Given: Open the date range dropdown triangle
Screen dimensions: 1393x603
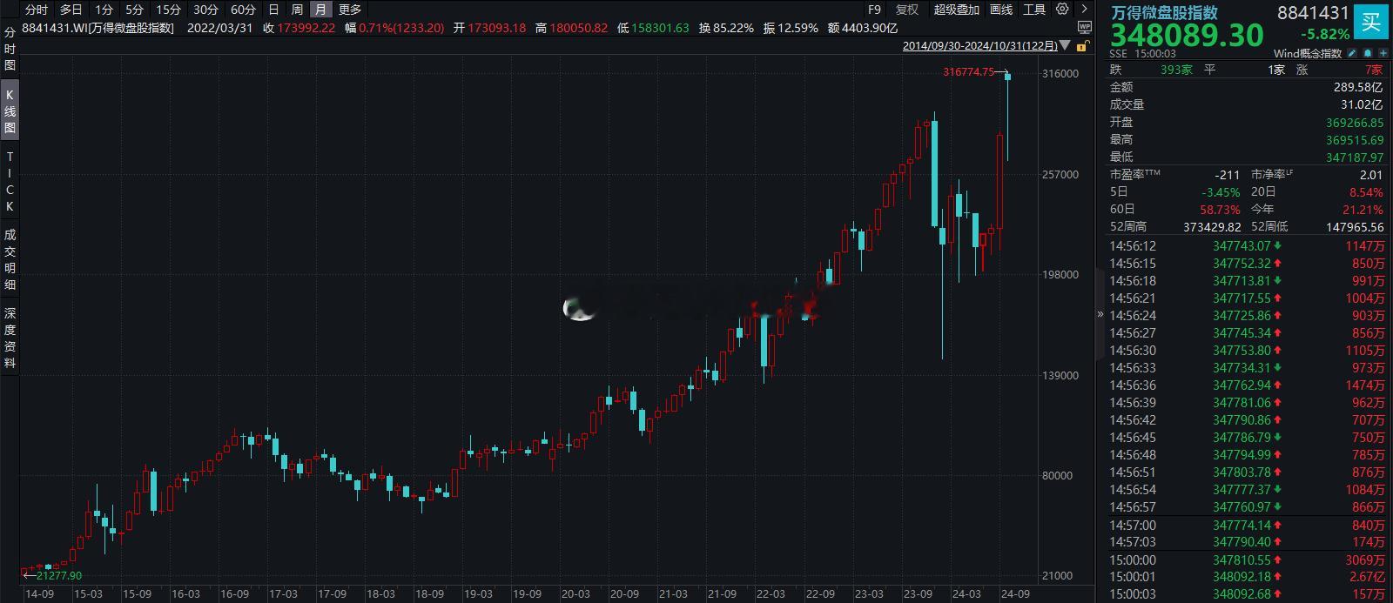Looking at the screenshot, I should [1065, 46].
